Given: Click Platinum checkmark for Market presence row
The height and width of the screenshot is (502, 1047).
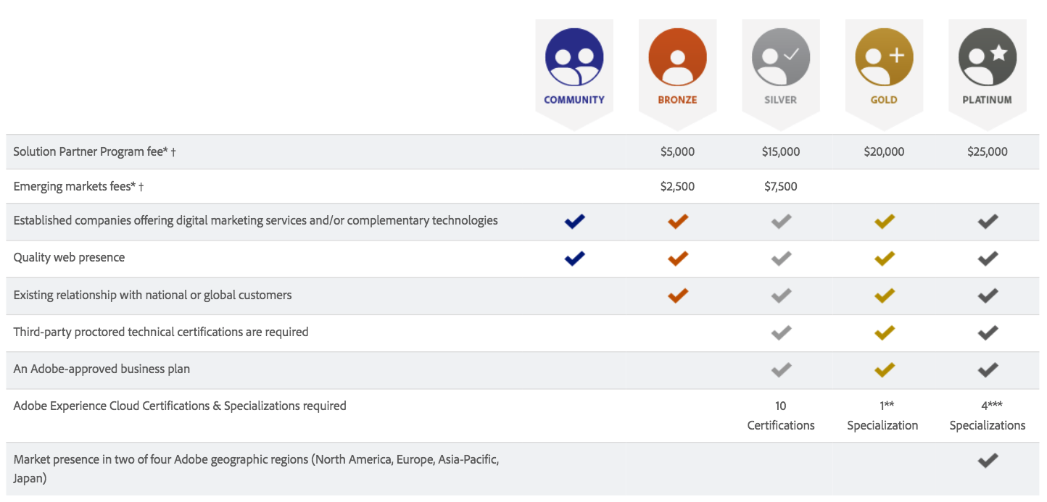Looking at the screenshot, I should click(988, 460).
